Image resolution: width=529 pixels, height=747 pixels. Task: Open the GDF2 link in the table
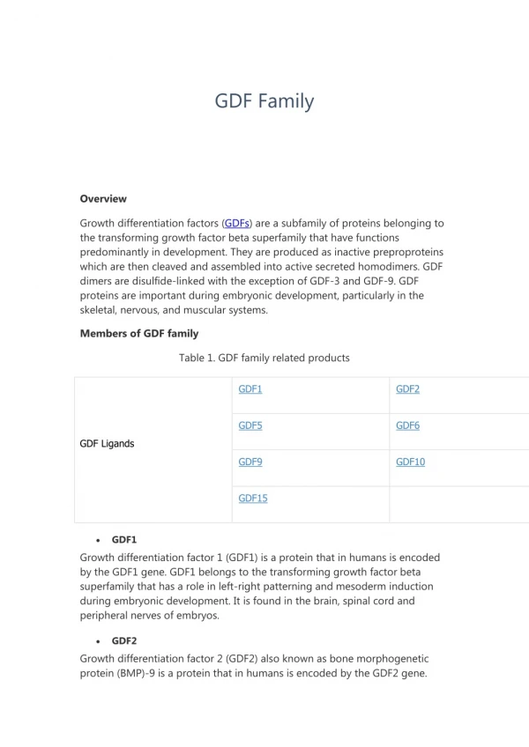coord(407,389)
